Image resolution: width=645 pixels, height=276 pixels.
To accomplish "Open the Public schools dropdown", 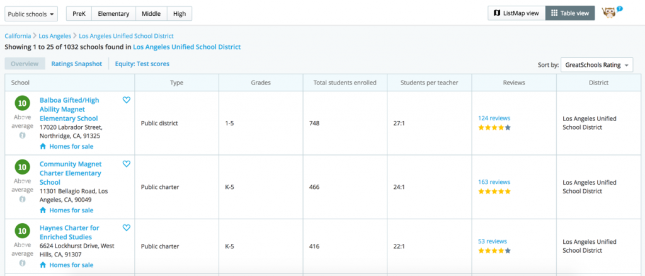I will click(31, 14).
